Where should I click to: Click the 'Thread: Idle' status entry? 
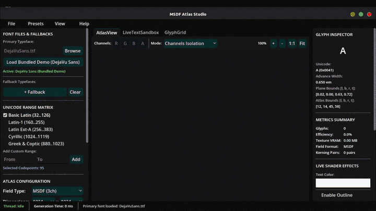coord(14,206)
